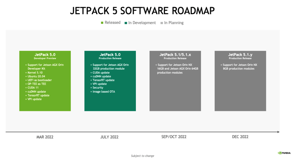Select the JetPack 5.1.y card

coord(240,81)
